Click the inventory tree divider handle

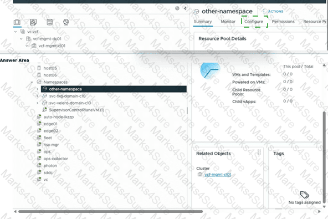coord(187,110)
